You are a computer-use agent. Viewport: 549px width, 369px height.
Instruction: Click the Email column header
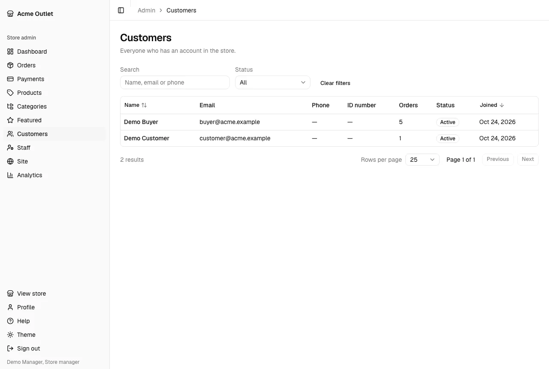207,105
